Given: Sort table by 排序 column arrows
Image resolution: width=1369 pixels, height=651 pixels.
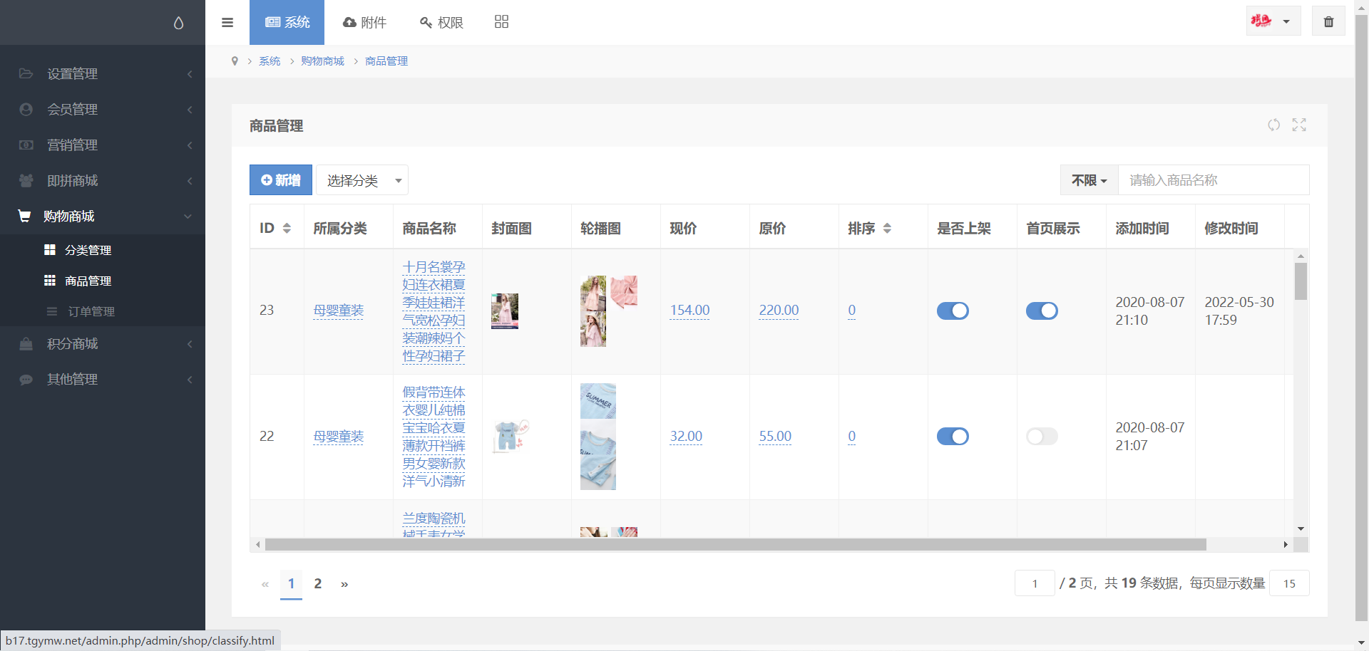Looking at the screenshot, I should pyautogui.click(x=887, y=229).
